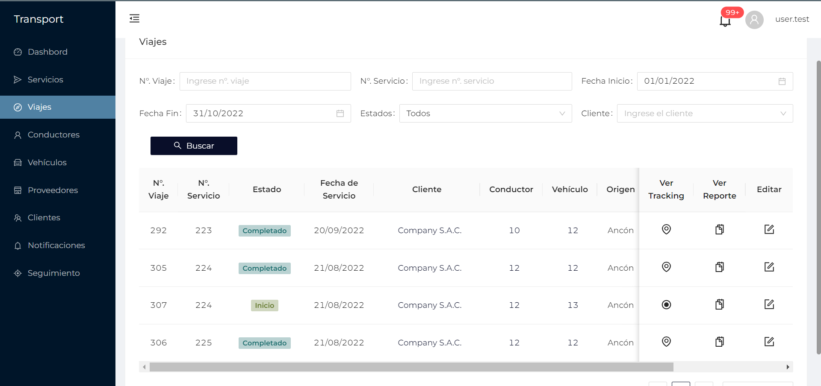Viewport: 821px width, 386px height.
Task: Edit trip 307
Action: (x=769, y=304)
